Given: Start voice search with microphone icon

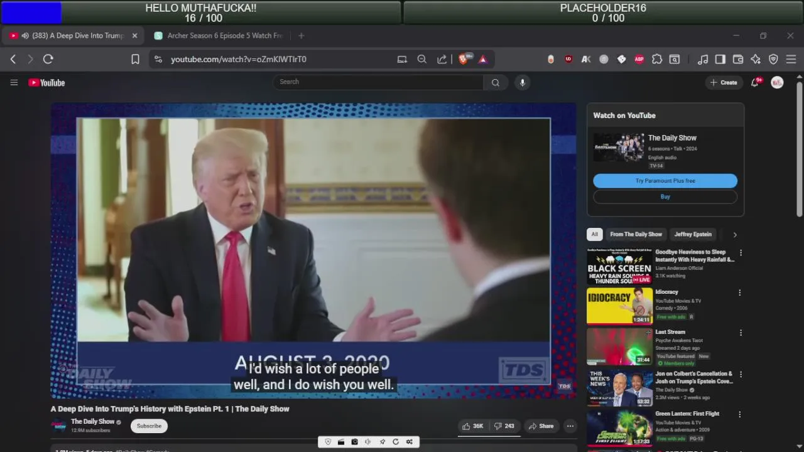Looking at the screenshot, I should [x=522, y=82].
